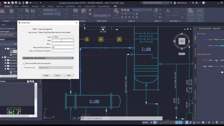The width and height of the screenshot is (224, 126).
Task: Open the help question mark icon
Action: click(x=204, y=3)
